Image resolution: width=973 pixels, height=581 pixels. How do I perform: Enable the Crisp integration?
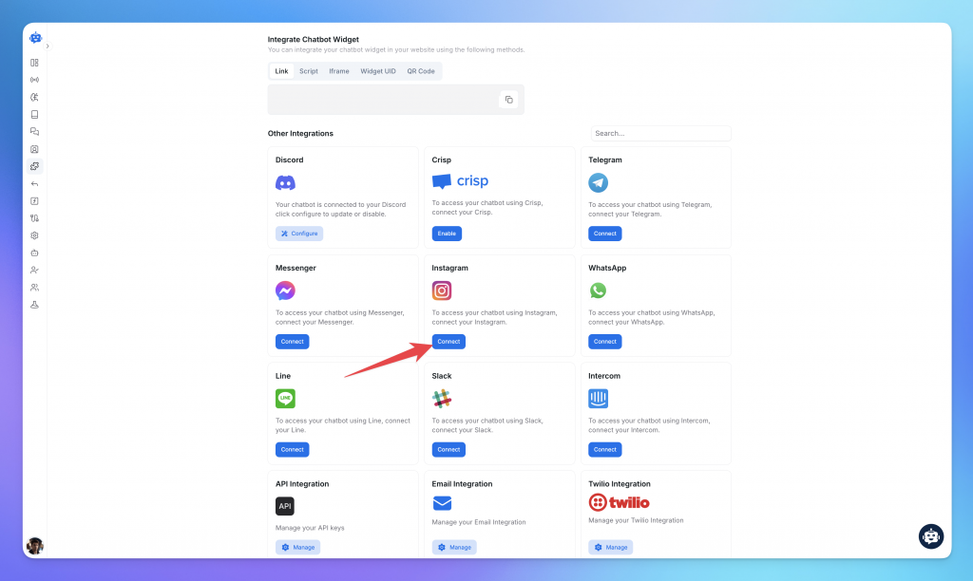(x=447, y=234)
